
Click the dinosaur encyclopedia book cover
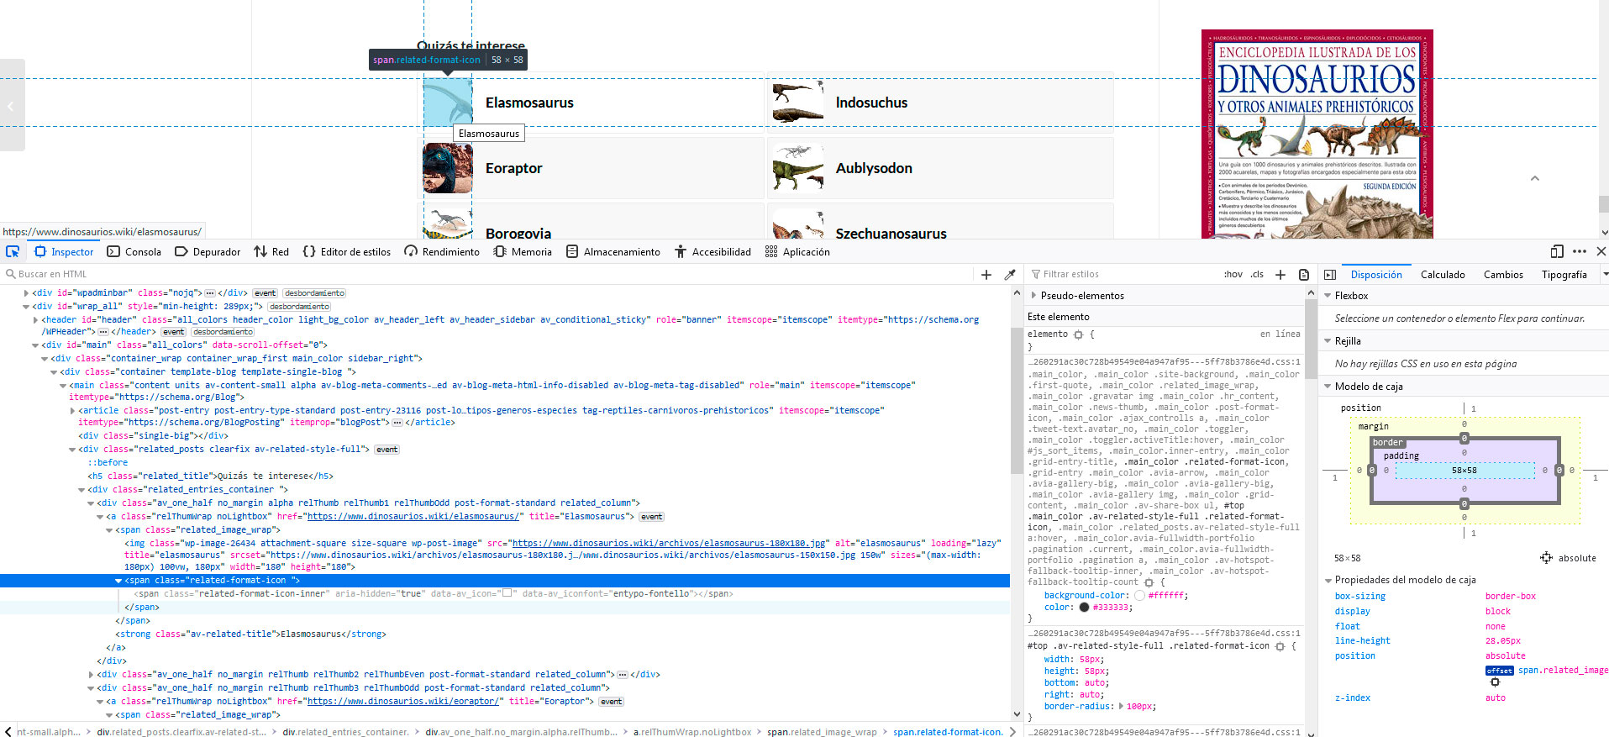(1317, 134)
